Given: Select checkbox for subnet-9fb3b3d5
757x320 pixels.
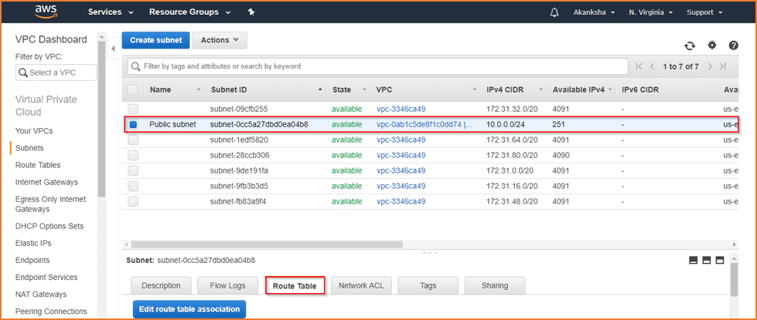Looking at the screenshot, I should [133, 186].
